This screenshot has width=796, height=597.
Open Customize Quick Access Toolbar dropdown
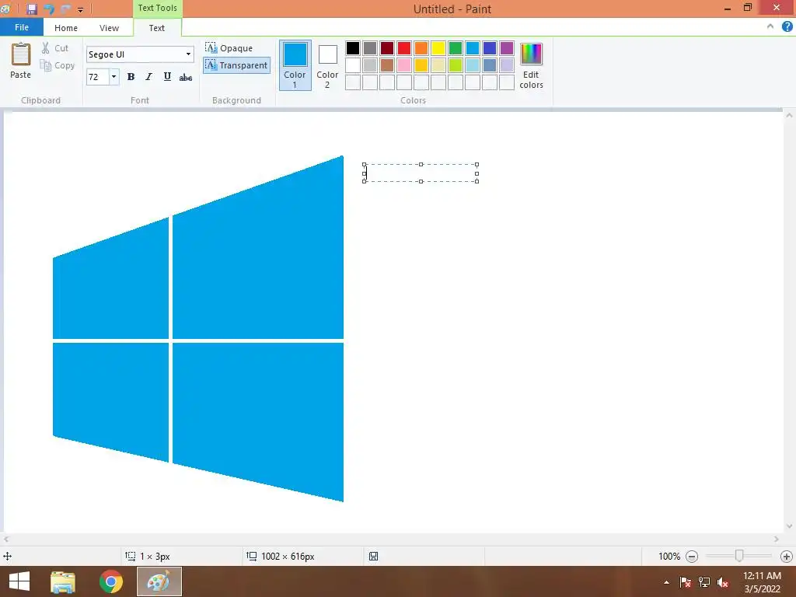(80, 9)
